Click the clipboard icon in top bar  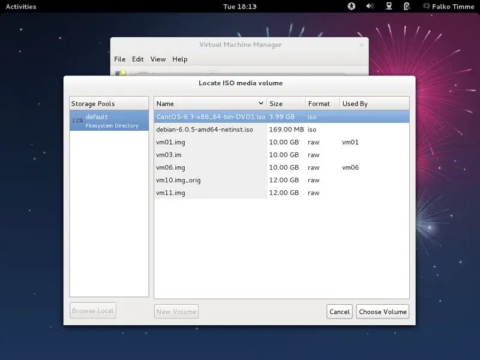click(x=407, y=7)
